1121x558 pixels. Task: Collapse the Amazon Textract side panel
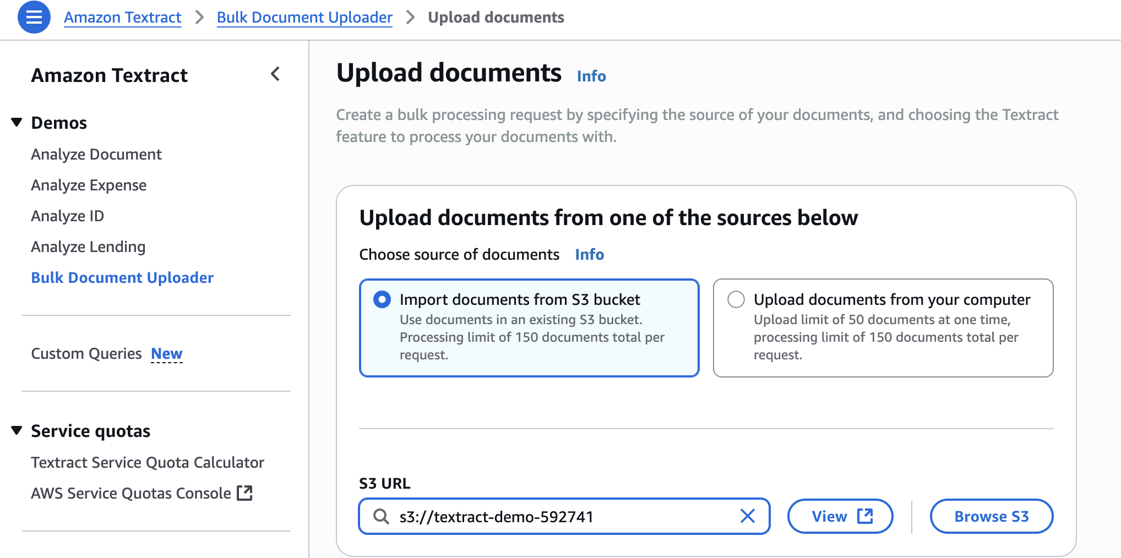tap(276, 74)
